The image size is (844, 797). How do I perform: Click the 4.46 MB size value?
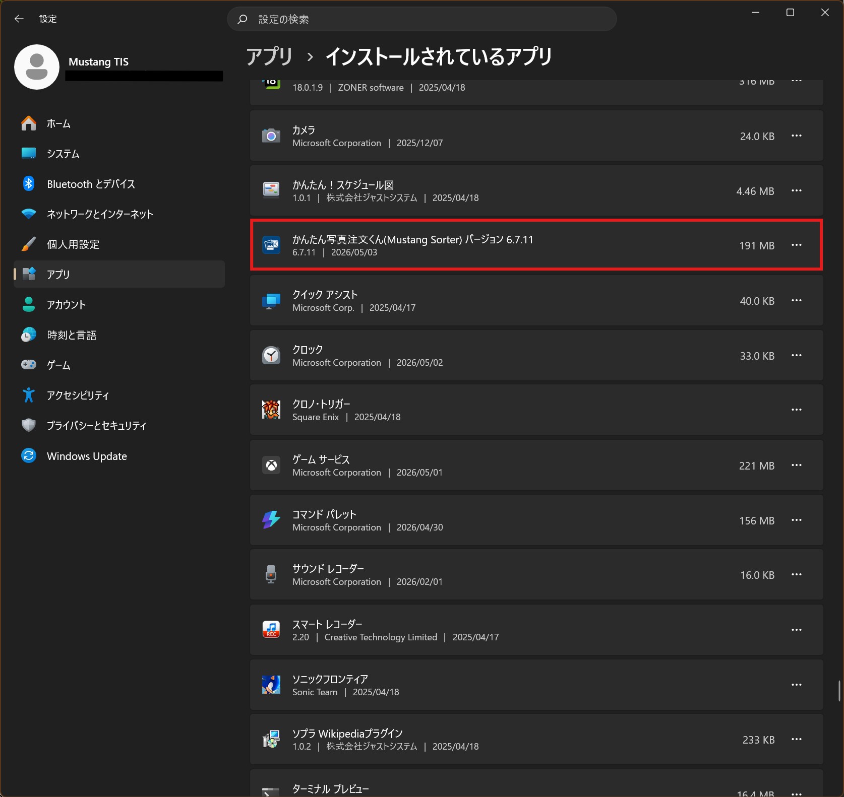(755, 191)
